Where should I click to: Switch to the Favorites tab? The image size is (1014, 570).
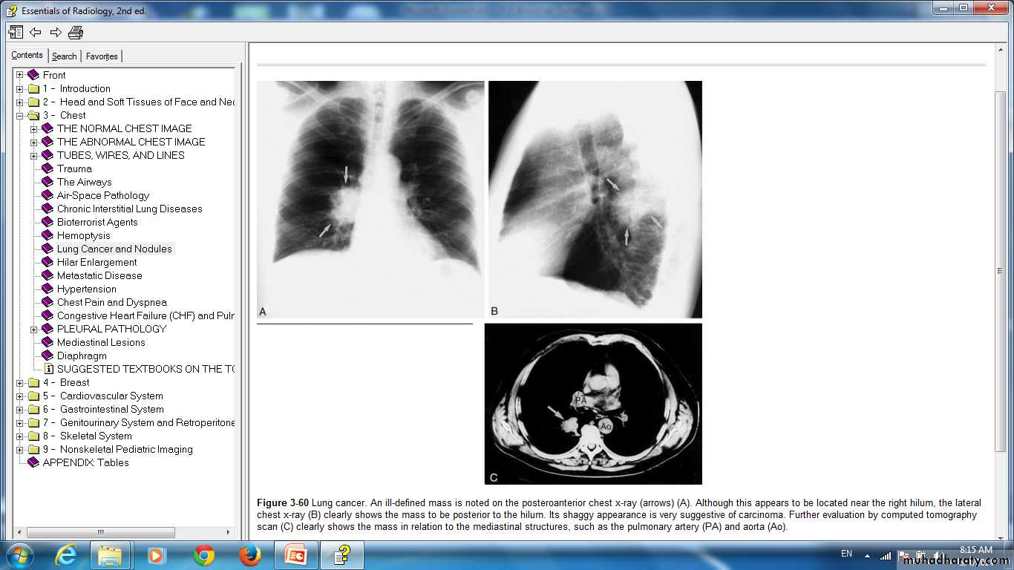pyautogui.click(x=102, y=56)
